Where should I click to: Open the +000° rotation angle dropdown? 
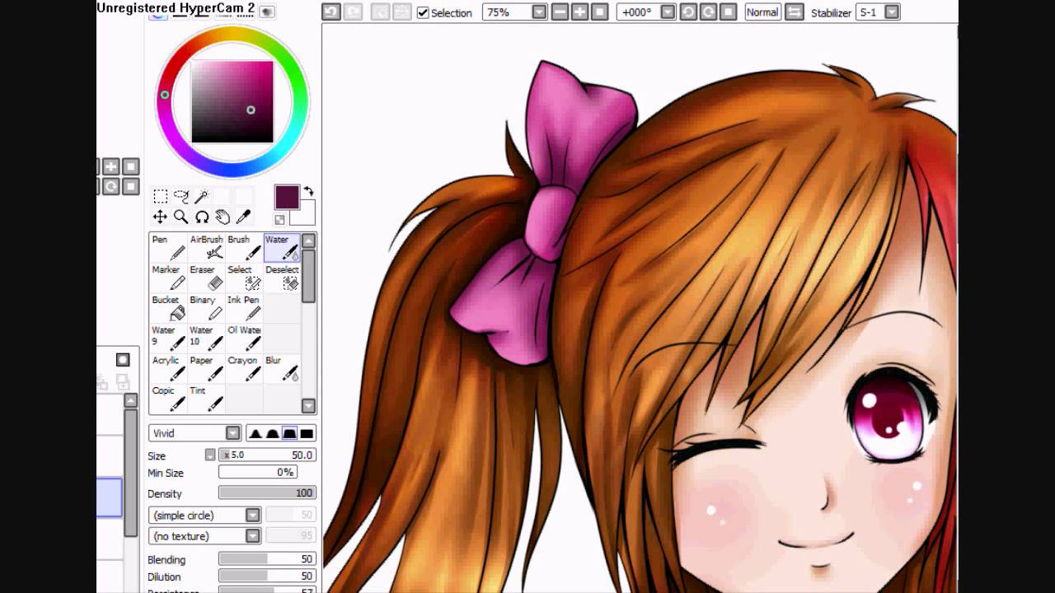pos(668,12)
